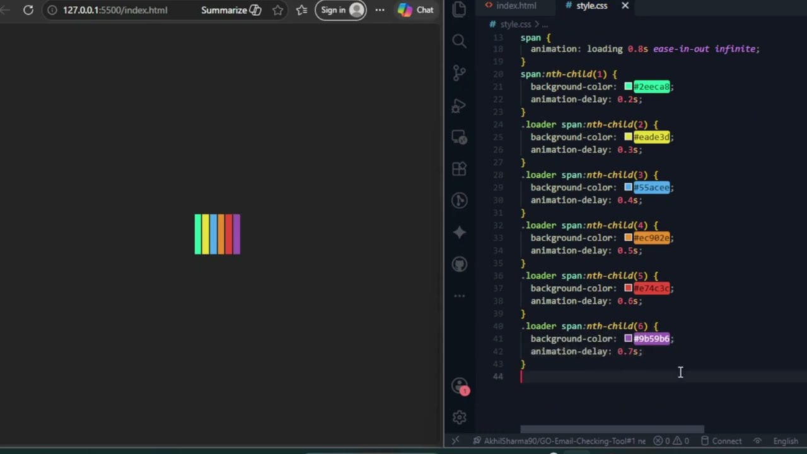Expand the breadcrumb ellipsis after style.css
The image size is (807, 454).
click(x=545, y=24)
